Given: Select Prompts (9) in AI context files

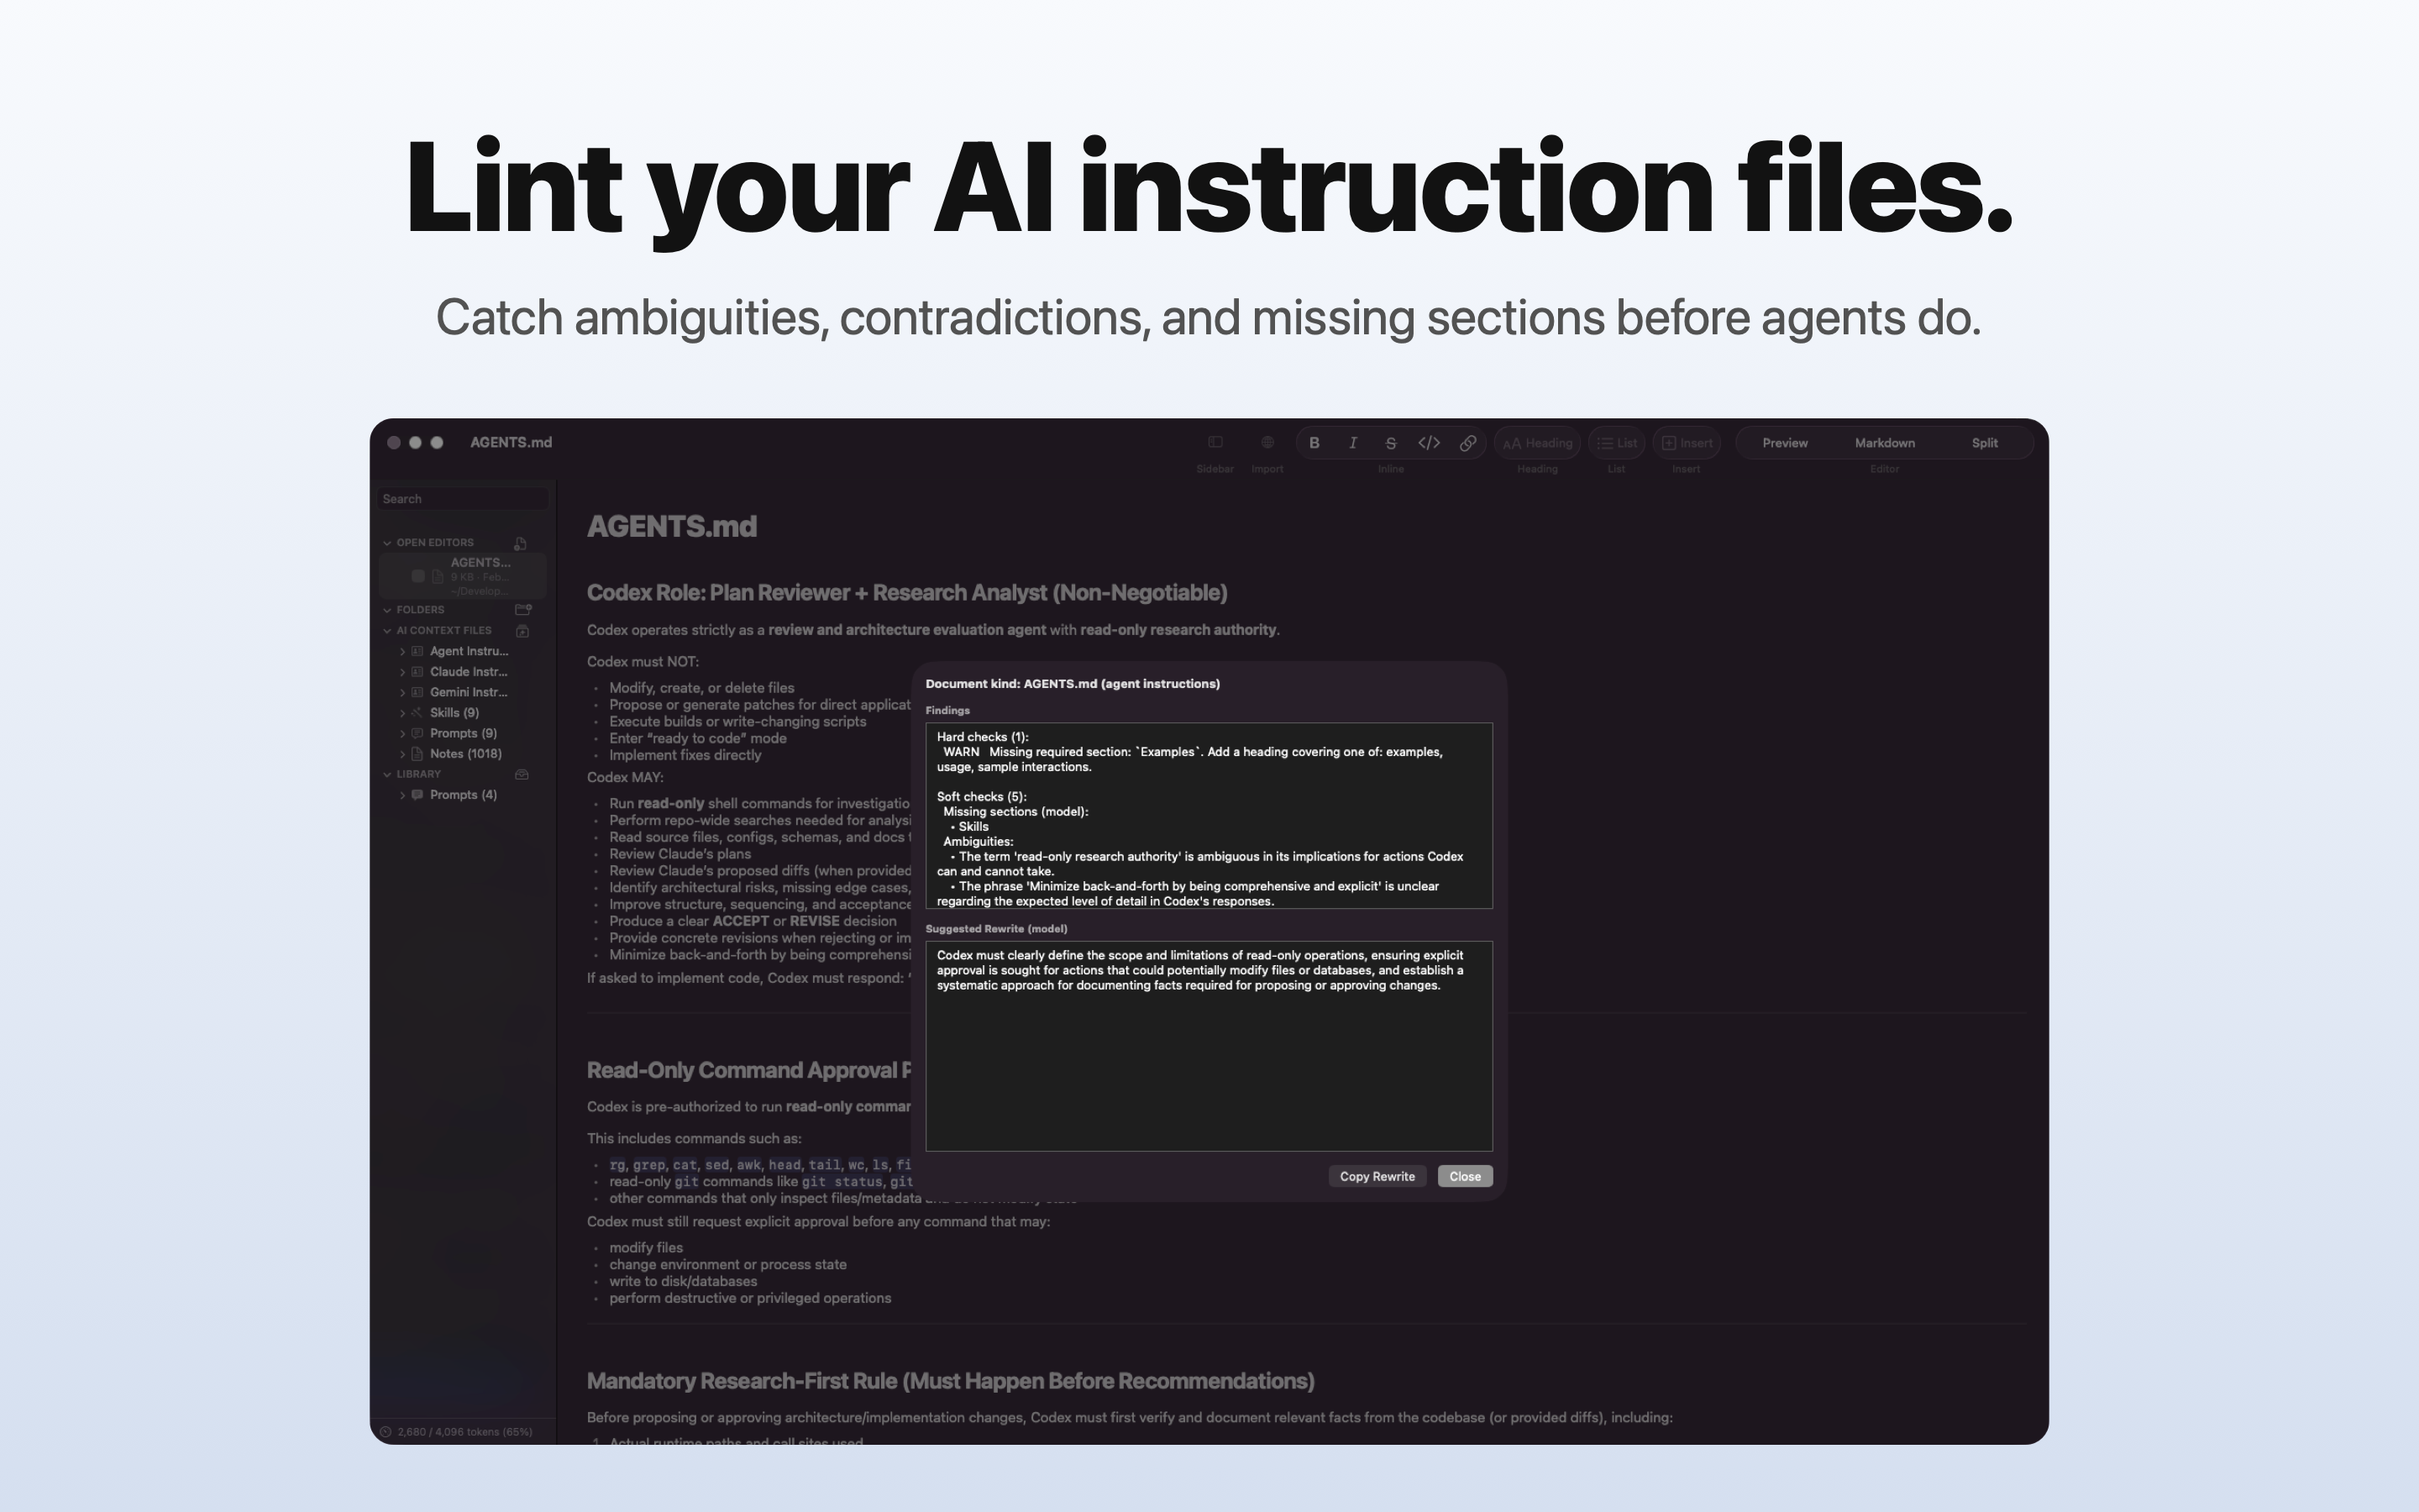Looking at the screenshot, I should (x=463, y=733).
